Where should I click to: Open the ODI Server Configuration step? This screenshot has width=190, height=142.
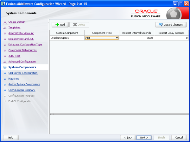(23, 73)
